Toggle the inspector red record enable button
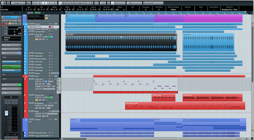Viewport: 254px width, 140px height. point(4,24)
